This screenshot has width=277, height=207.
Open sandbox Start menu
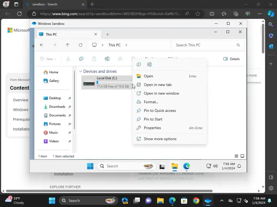pyautogui.click(x=90, y=166)
